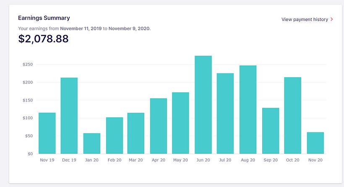Select the Feb 20 chart bar
The height and width of the screenshot is (187, 344).
pyautogui.click(x=114, y=135)
